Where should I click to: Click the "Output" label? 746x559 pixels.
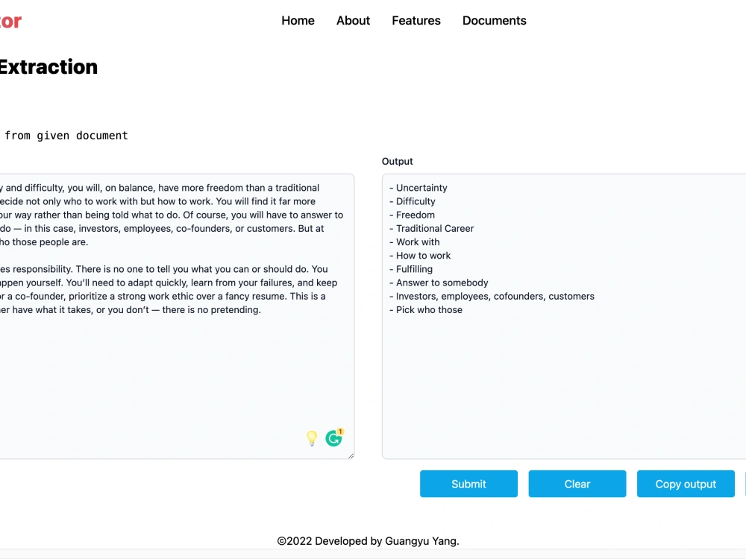pyautogui.click(x=397, y=161)
